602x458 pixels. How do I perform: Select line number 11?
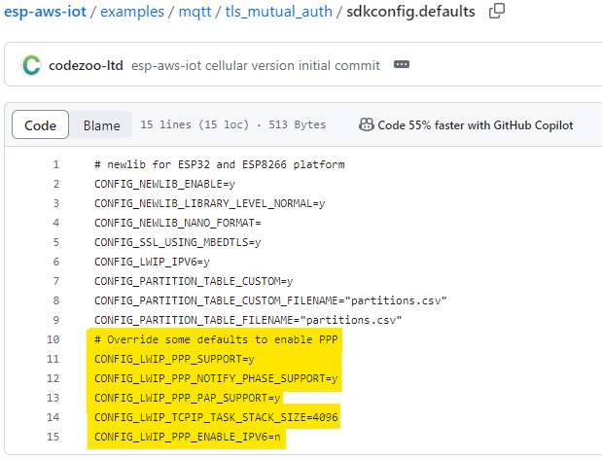point(53,359)
